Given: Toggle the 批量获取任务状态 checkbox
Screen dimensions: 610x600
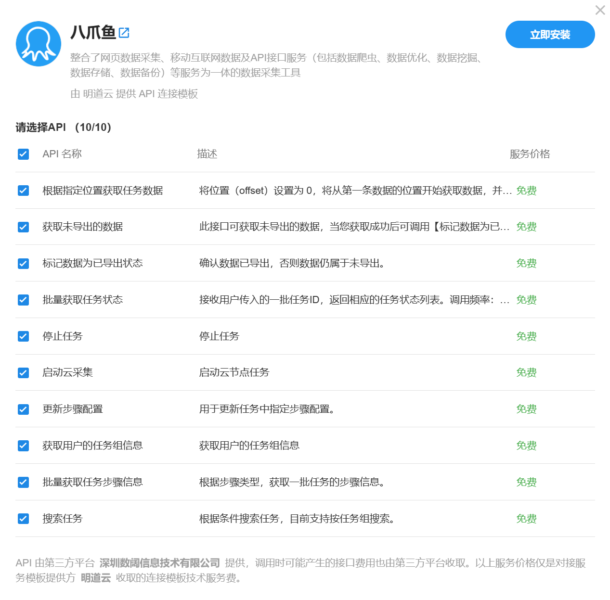Looking at the screenshot, I should (23, 300).
